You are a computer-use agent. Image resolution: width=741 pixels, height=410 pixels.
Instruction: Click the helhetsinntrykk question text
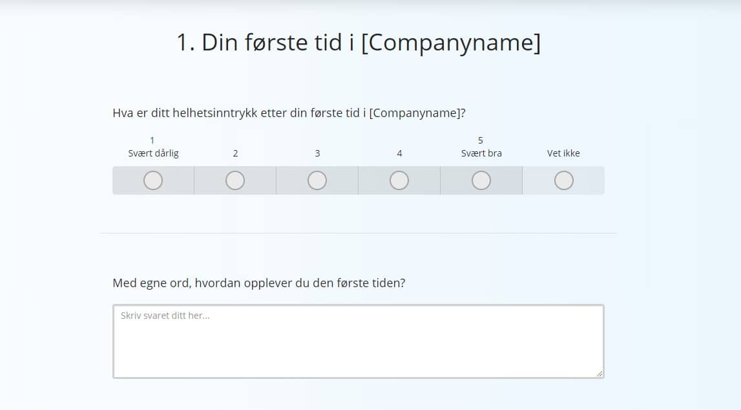pyautogui.click(x=290, y=113)
